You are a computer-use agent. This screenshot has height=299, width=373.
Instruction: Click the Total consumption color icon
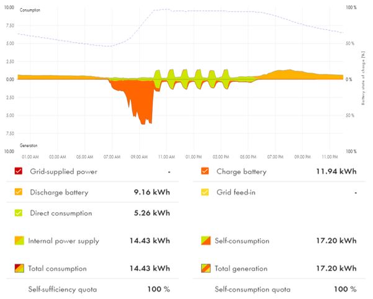[x=19, y=269]
